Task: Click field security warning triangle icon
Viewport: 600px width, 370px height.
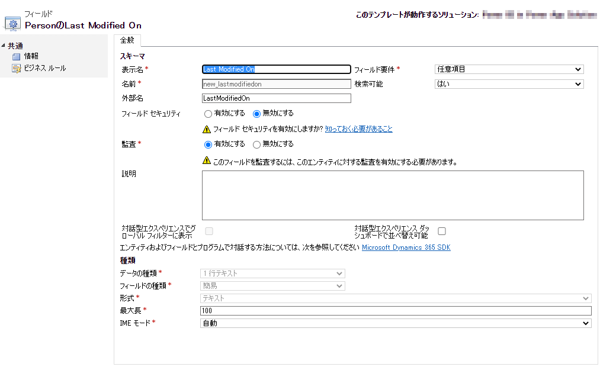Action: click(207, 129)
